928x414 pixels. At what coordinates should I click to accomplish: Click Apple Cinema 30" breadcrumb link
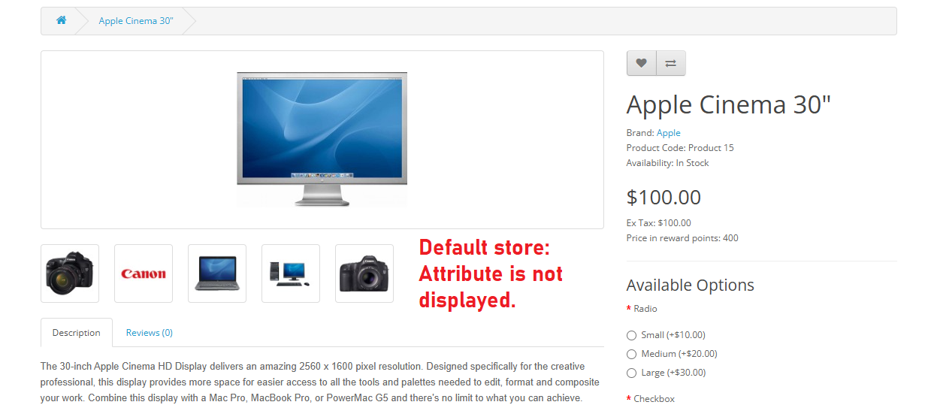pyautogui.click(x=136, y=20)
